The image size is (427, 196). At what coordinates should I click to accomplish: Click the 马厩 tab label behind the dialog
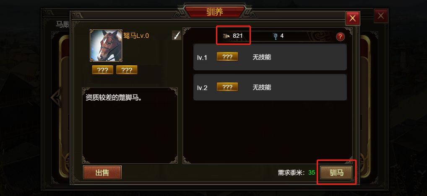[62, 24]
